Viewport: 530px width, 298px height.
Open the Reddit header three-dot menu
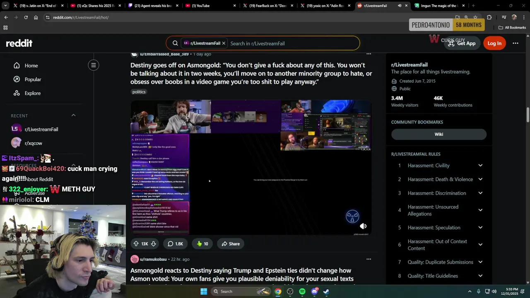pyautogui.click(x=516, y=43)
